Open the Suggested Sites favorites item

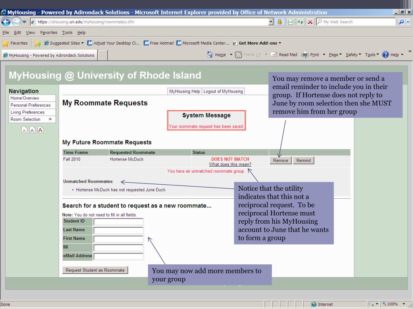(64, 43)
